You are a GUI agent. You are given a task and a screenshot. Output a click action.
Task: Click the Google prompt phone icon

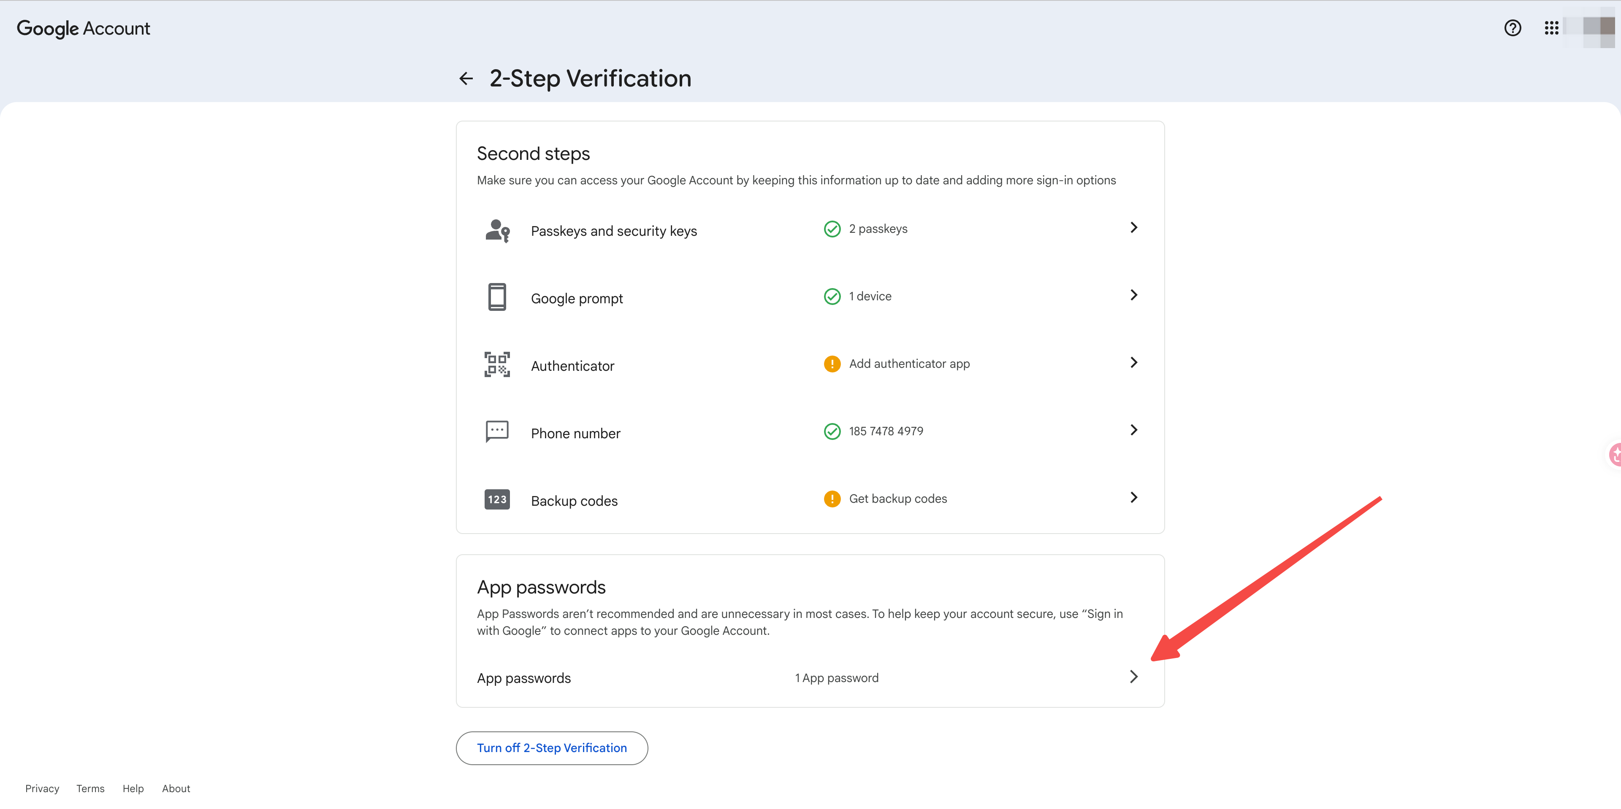tap(497, 297)
